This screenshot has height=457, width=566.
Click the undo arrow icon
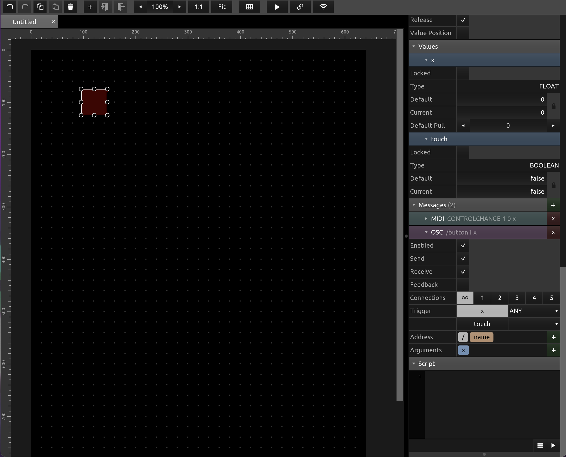[x=10, y=7]
